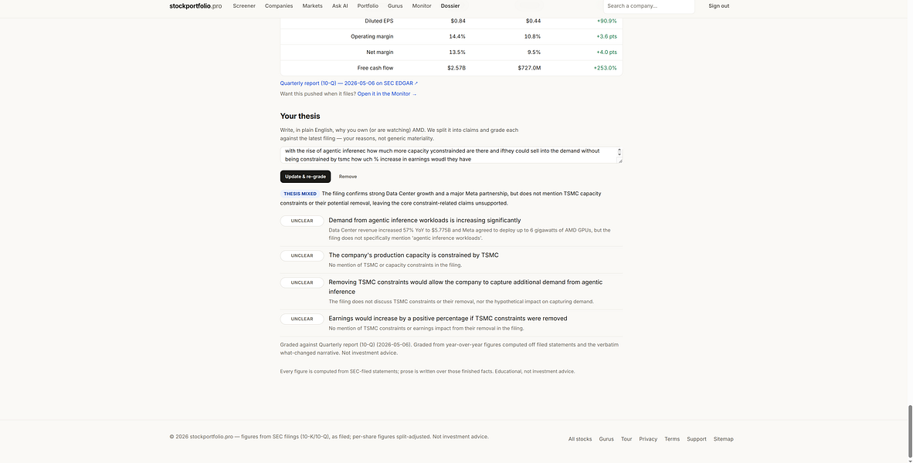Open the All stocks footer link
This screenshot has width=913, height=463.
(x=580, y=439)
